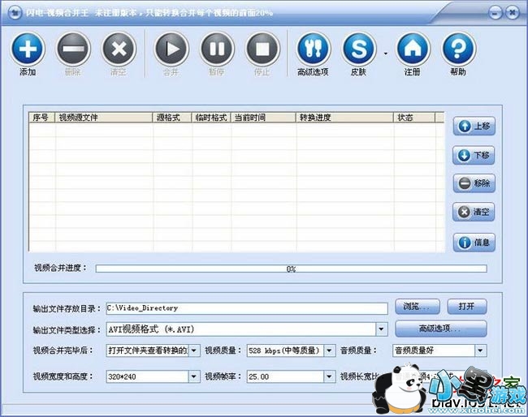This screenshot has width=528, height=417.
Task: Click the 信息 (Info) button
Action: [x=474, y=242]
